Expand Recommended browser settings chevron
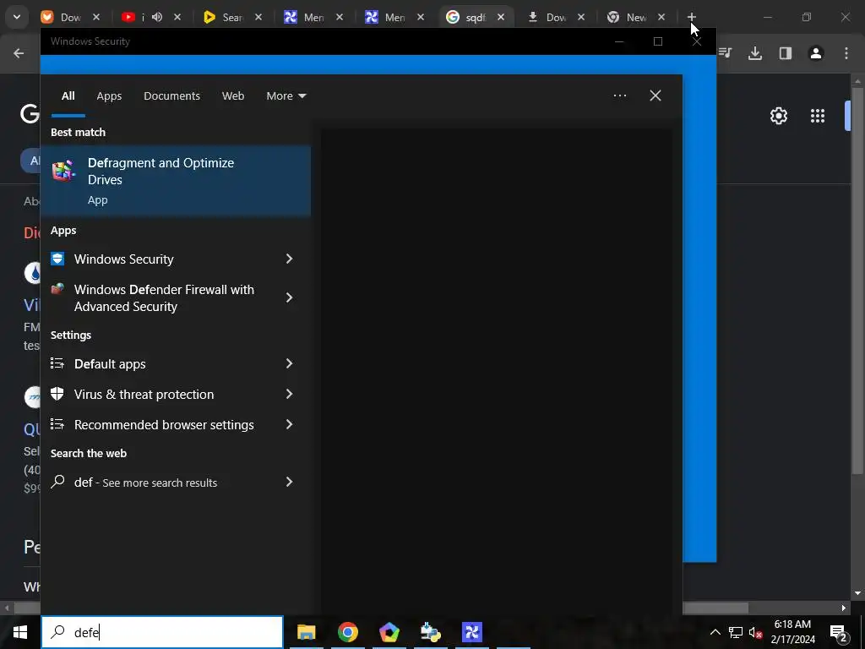This screenshot has width=865, height=649. coord(289,424)
